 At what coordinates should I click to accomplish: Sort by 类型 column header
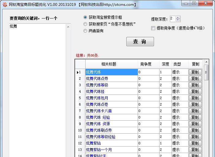[x=180, y=64]
